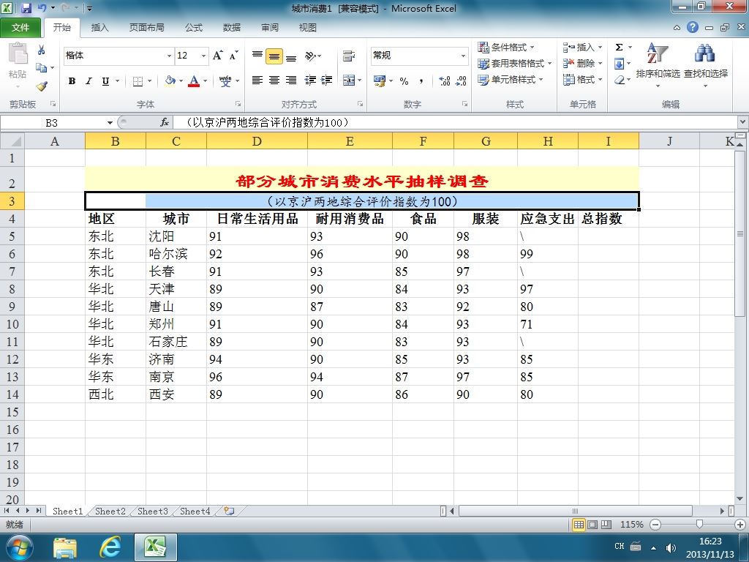Open the 文件 File tab
This screenshot has width=749, height=562.
(x=20, y=27)
